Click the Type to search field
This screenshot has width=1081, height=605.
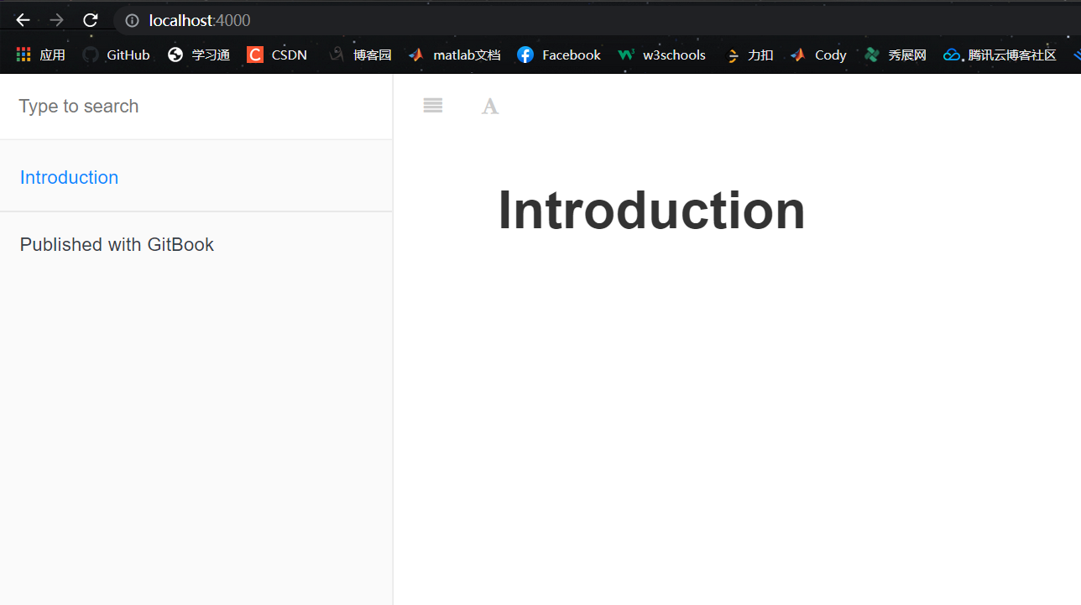(x=196, y=107)
